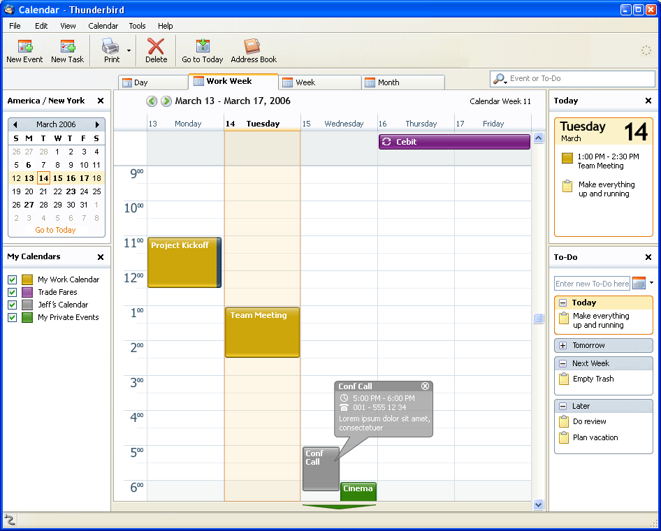This screenshot has width=661, height=531.
Task: Collapse the Later to-do group
Action: click(x=562, y=406)
